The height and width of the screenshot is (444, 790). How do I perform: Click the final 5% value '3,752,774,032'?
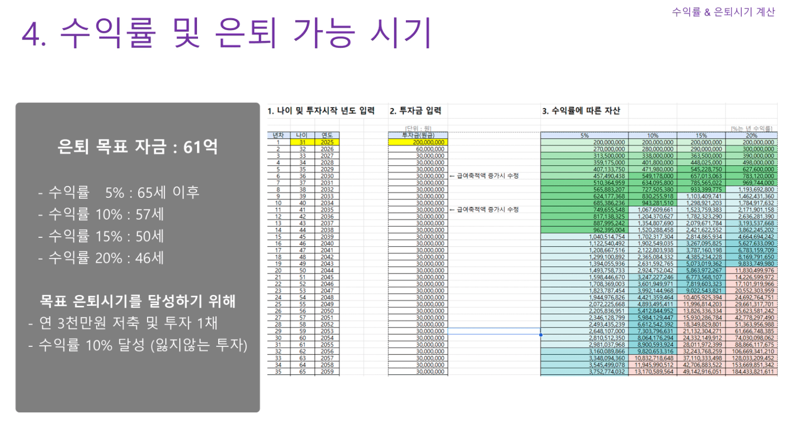click(585, 372)
